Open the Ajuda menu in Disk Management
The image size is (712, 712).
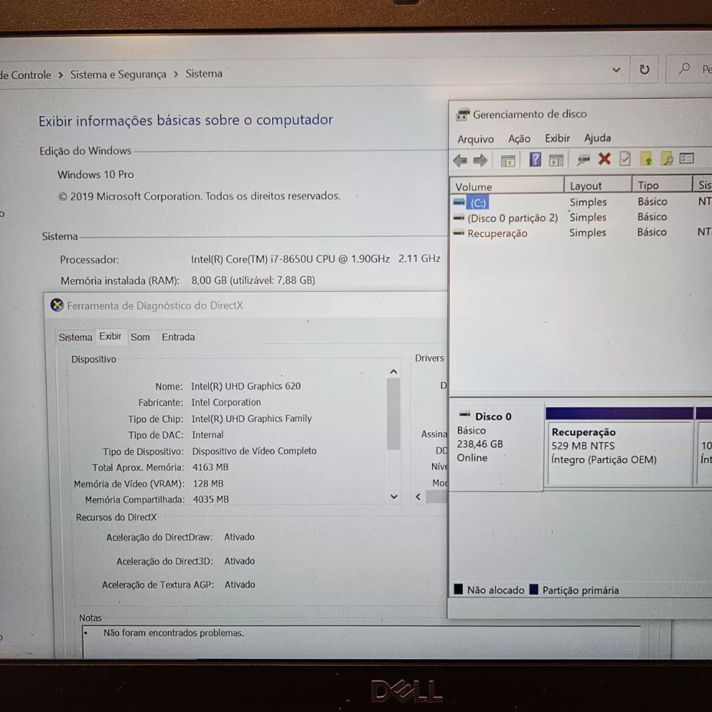pos(597,138)
